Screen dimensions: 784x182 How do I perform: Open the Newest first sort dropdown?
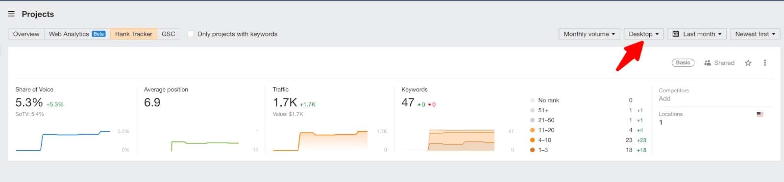pyautogui.click(x=755, y=34)
